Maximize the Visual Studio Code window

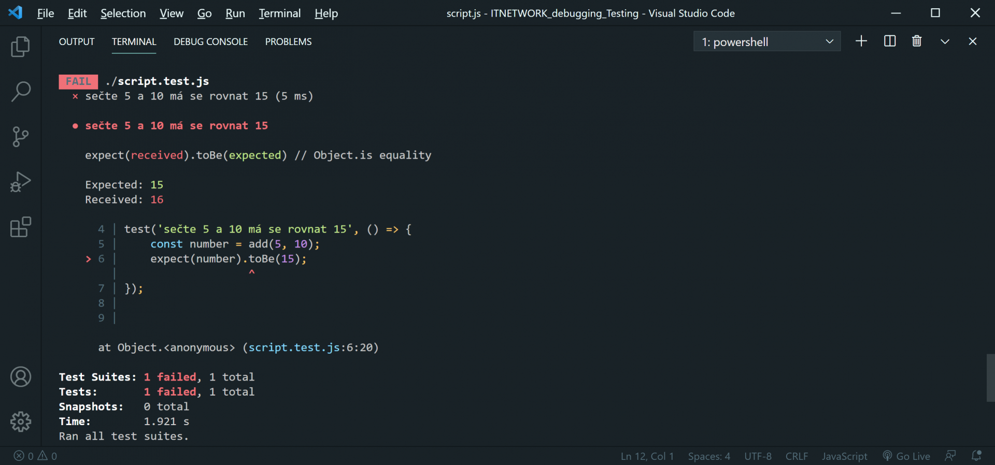pyautogui.click(x=935, y=13)
